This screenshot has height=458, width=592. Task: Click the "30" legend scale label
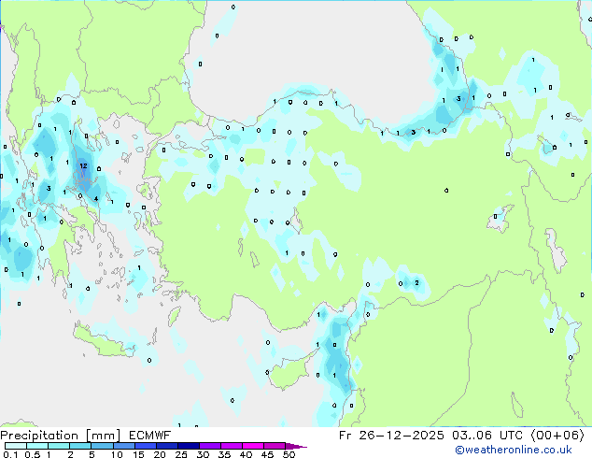(203, 454)
